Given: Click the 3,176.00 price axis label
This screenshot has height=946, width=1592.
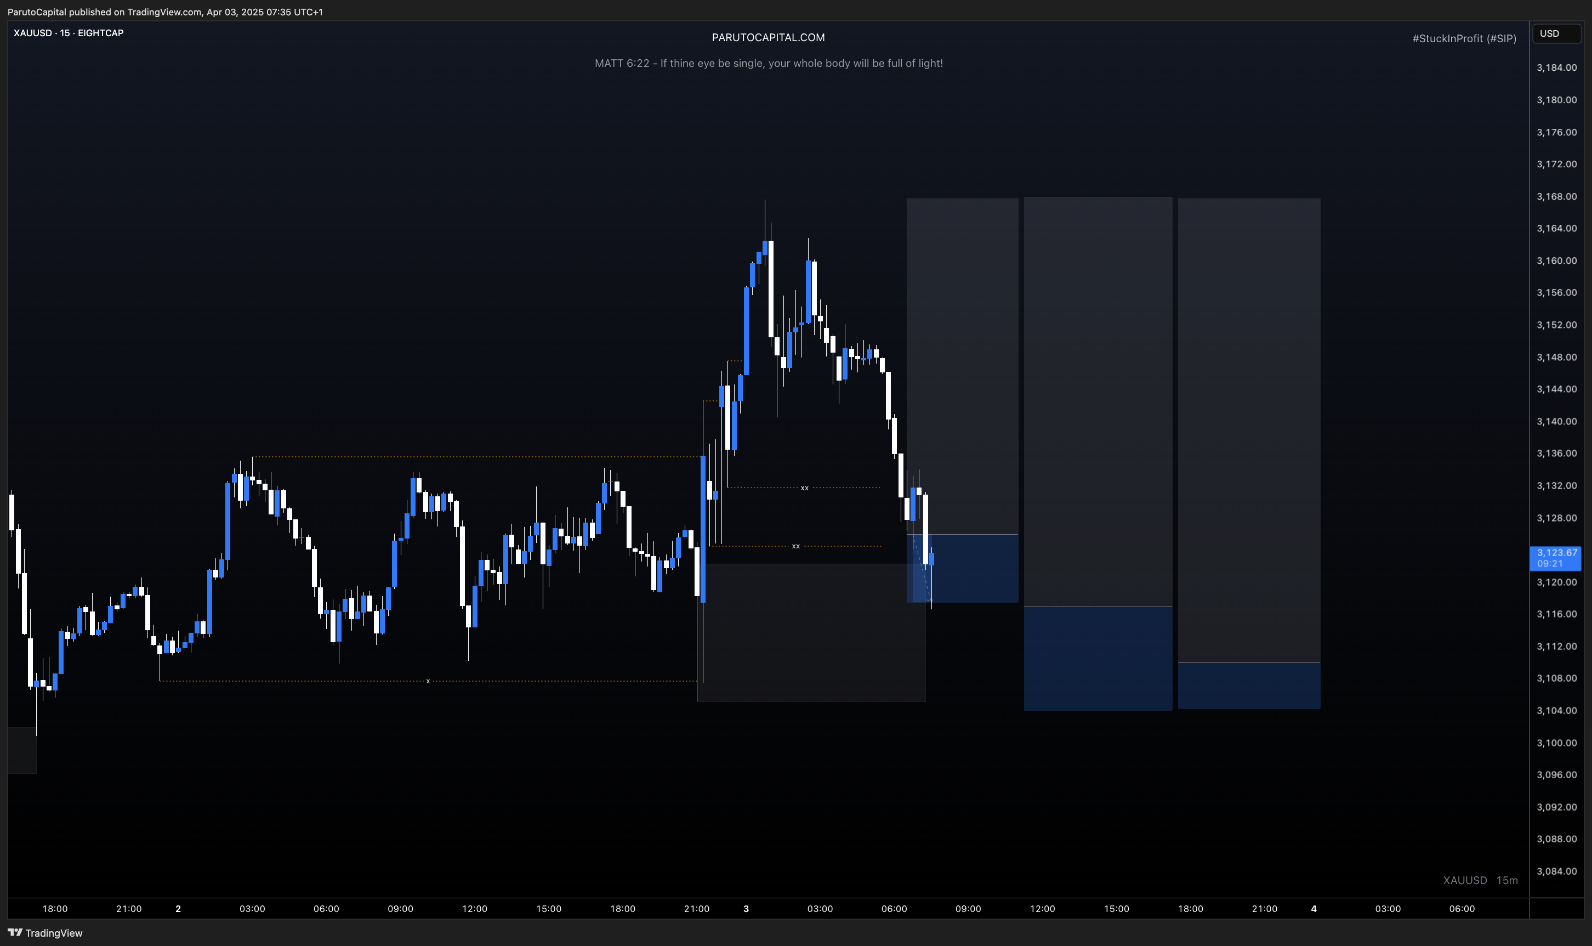Looking at the screenshot, I should point(1556,133).
